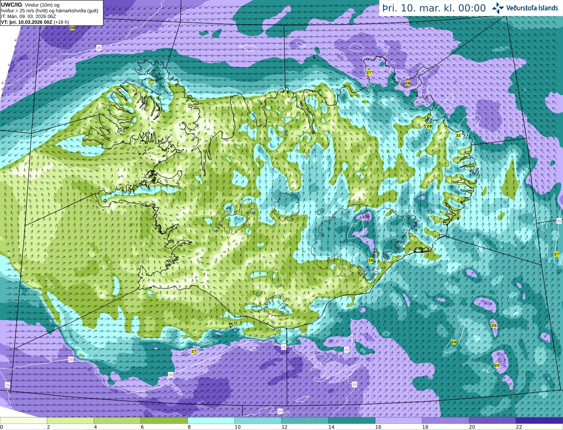Click the yellow gust label 32
This screenshot has width=563, height=430.
458,135
